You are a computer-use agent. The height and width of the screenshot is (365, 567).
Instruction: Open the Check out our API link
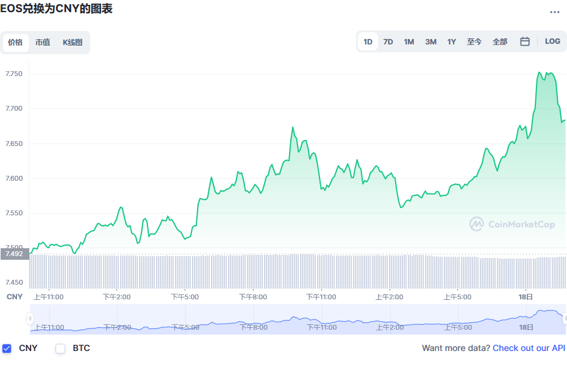[x=529, y=348]
